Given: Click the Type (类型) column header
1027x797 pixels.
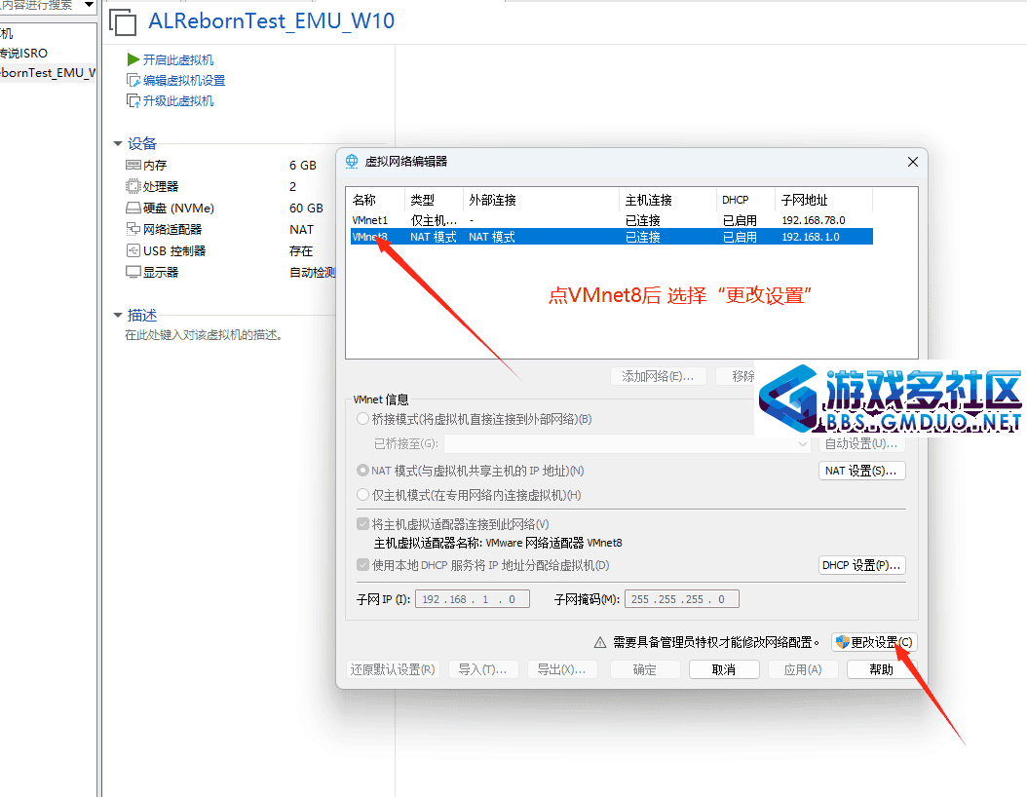Looking at the screenshot, I should (434, 200).
